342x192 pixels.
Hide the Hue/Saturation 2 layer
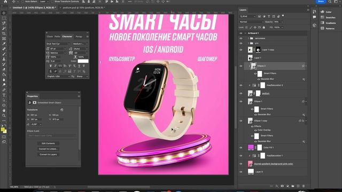tap(241, 85)
